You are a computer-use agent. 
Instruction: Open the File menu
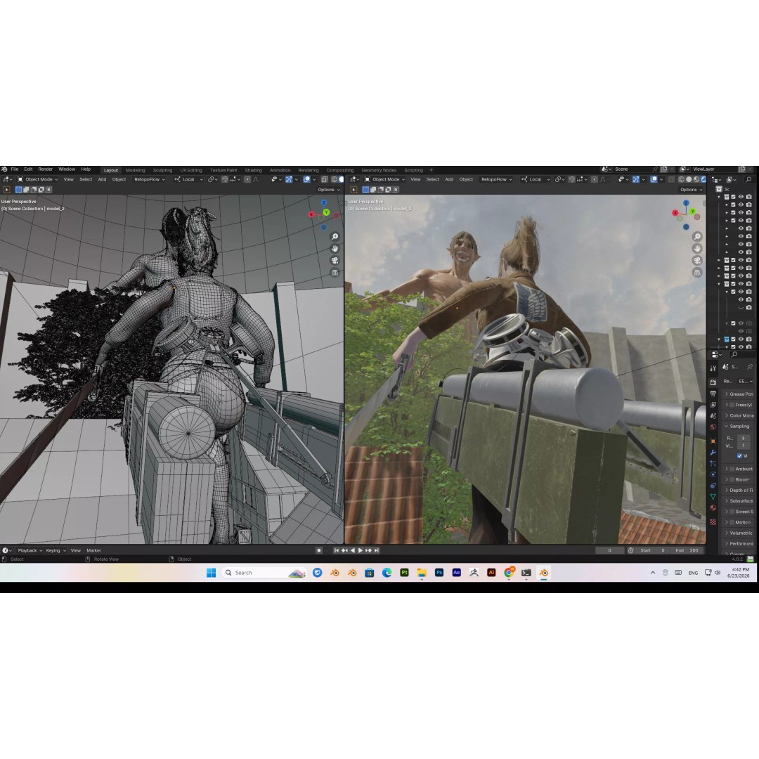click(15, 169)
